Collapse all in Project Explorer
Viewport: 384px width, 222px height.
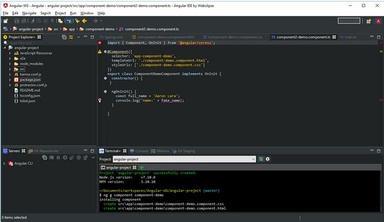(64, 37)
